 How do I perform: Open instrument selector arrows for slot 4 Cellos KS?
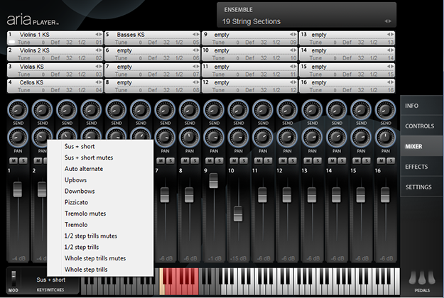point(99,82)
